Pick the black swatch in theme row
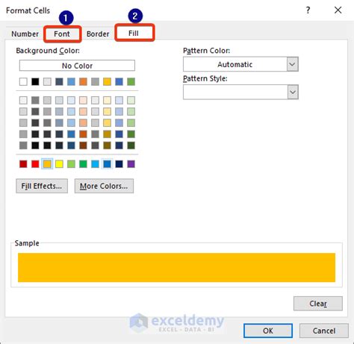 35,81
